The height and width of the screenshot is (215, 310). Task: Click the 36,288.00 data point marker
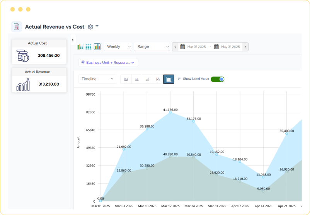point(147,129)
